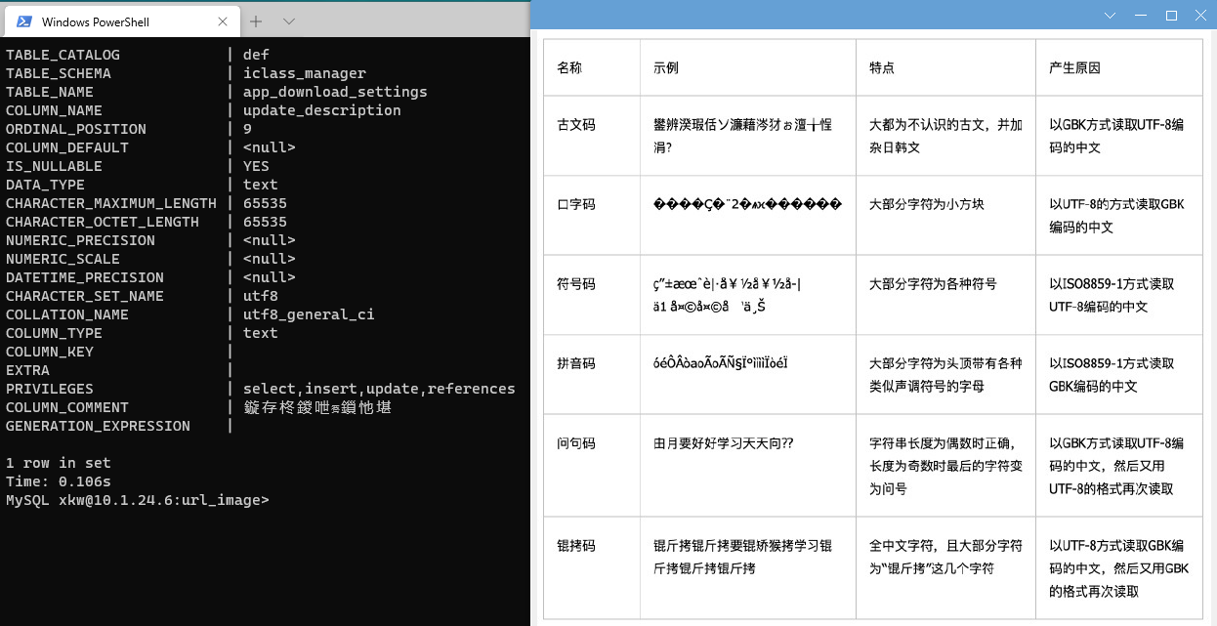
Task: Click the garbled COLUMN_COMMENT value
Action: pyautogui.click(x=317, y=407)
